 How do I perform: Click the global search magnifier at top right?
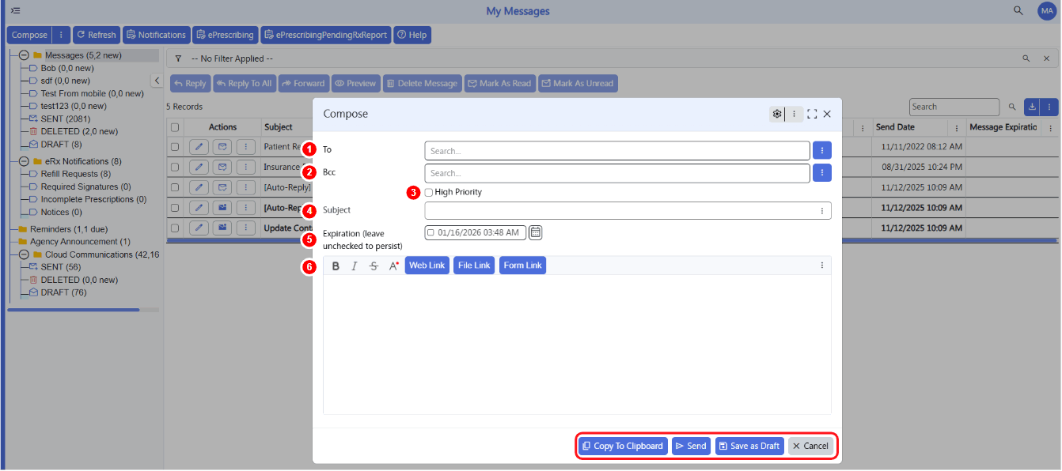click(x=1018, y=11)
